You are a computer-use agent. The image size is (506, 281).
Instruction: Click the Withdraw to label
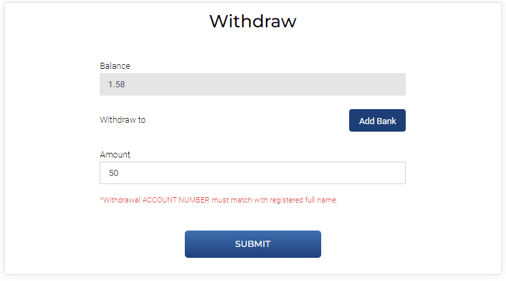coord(123,119)
